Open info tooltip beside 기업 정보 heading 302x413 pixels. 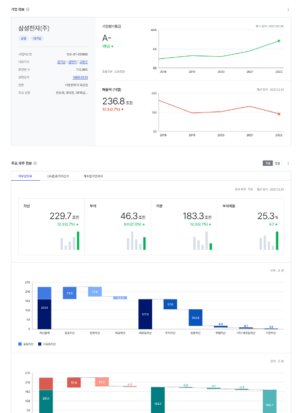pyautogui.click(x=28, y=9)
